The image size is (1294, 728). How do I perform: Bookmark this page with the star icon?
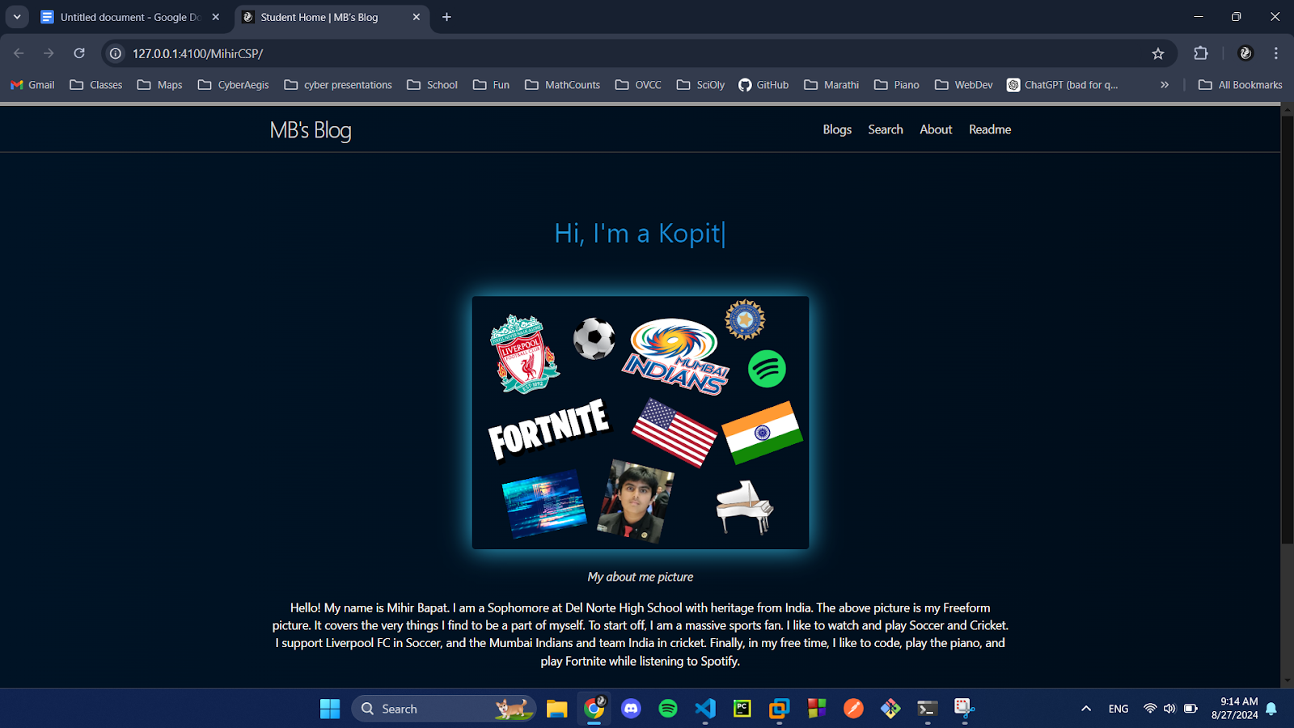(x=1158, y=53)
